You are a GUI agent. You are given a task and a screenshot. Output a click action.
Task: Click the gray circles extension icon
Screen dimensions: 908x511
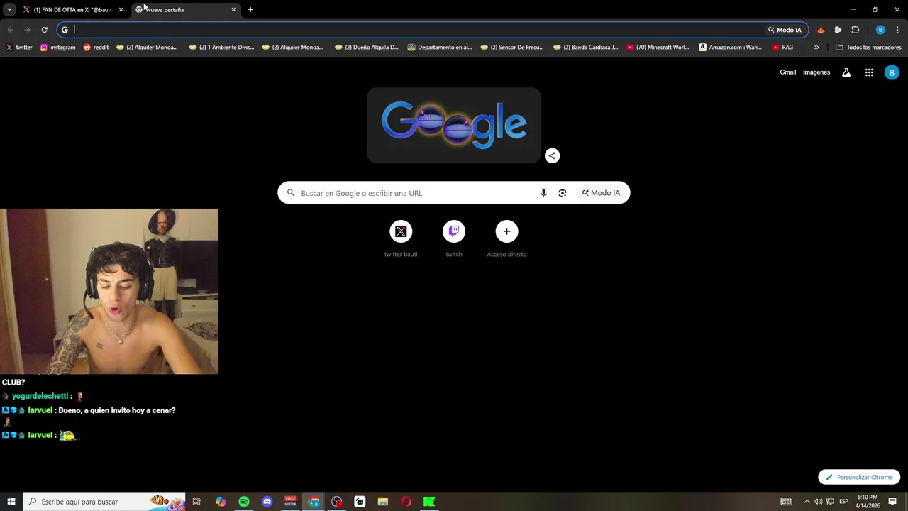pos(838,30)
